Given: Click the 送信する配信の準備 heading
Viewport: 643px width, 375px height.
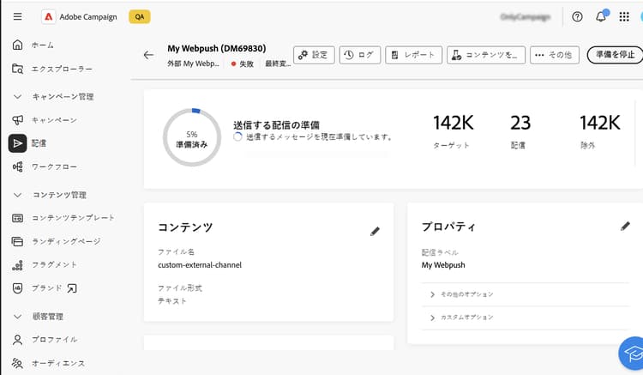Looking at the screenshot, I should point(276,124).
